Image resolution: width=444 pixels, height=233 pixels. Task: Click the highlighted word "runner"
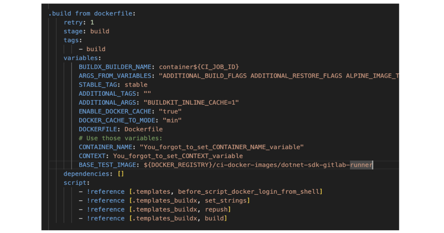click(x=361, y=165)
